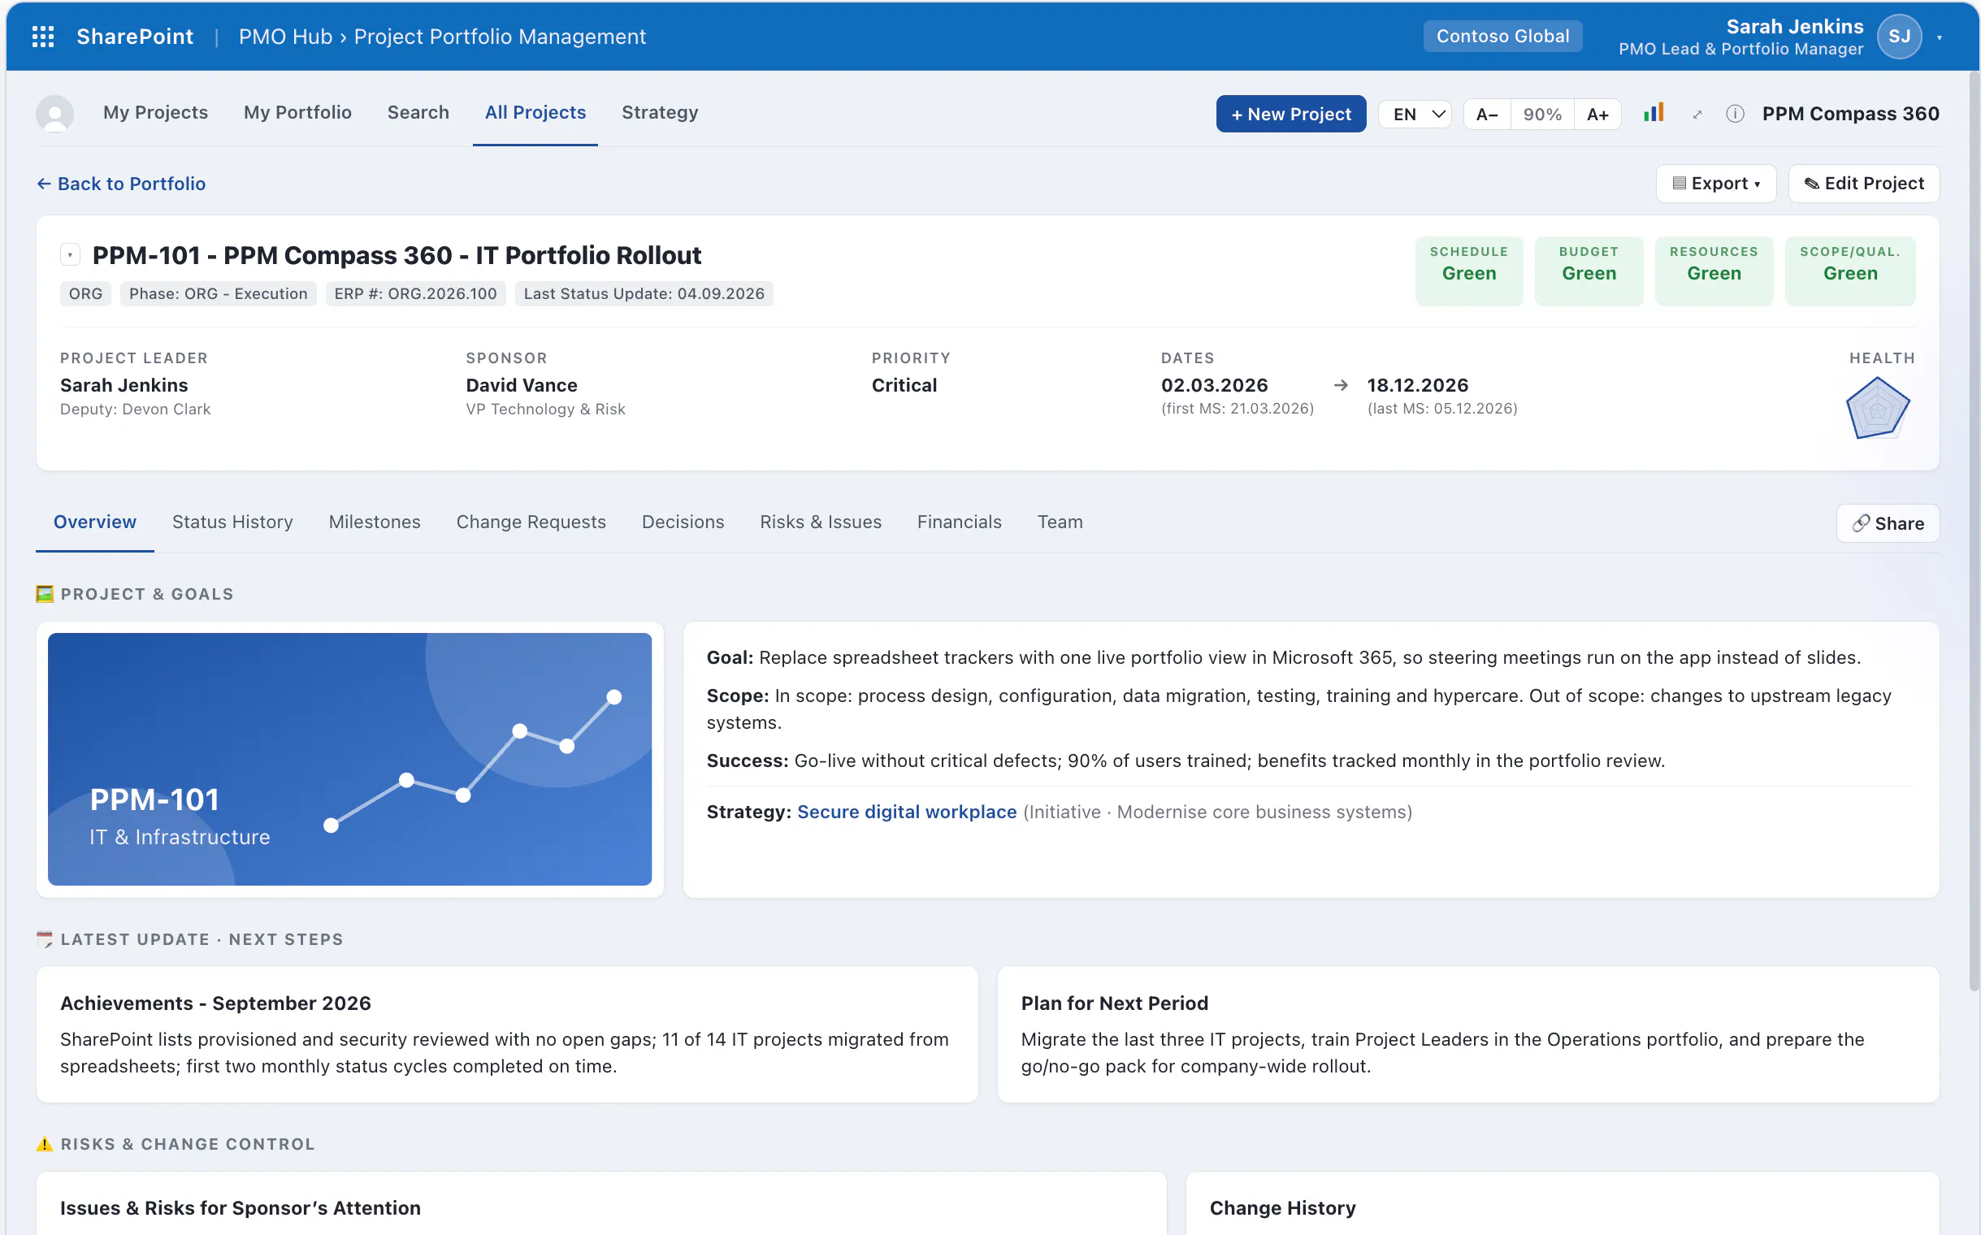Click the expand fullscreen arrows icon
This screenshot has width=1981, height=1235.
pos(1697,115)
